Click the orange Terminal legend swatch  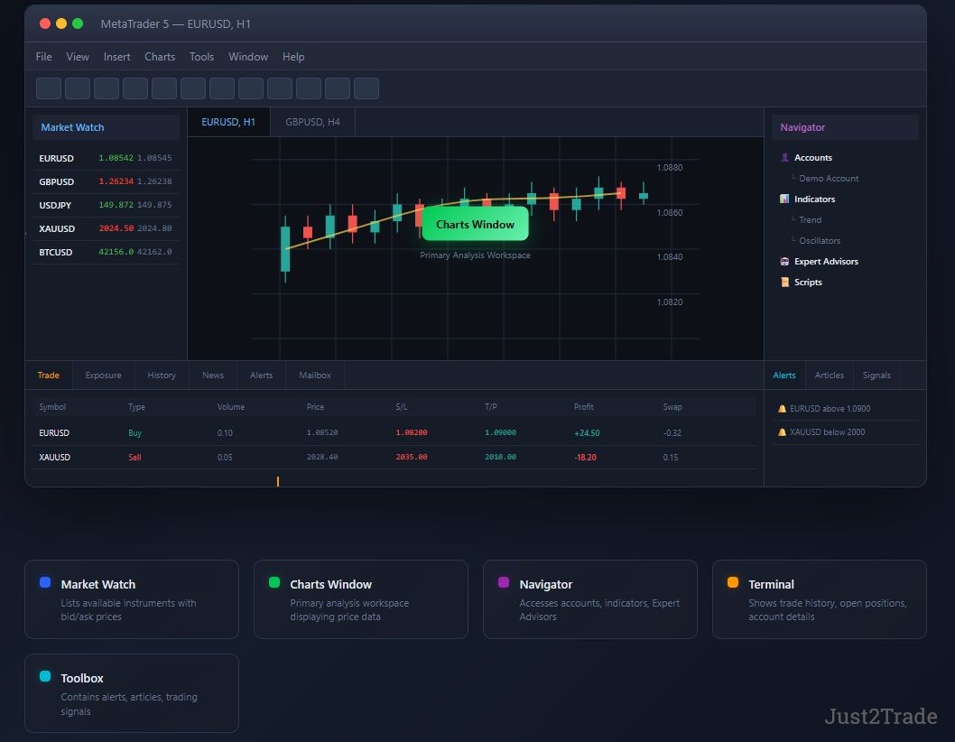coord(732,583)
